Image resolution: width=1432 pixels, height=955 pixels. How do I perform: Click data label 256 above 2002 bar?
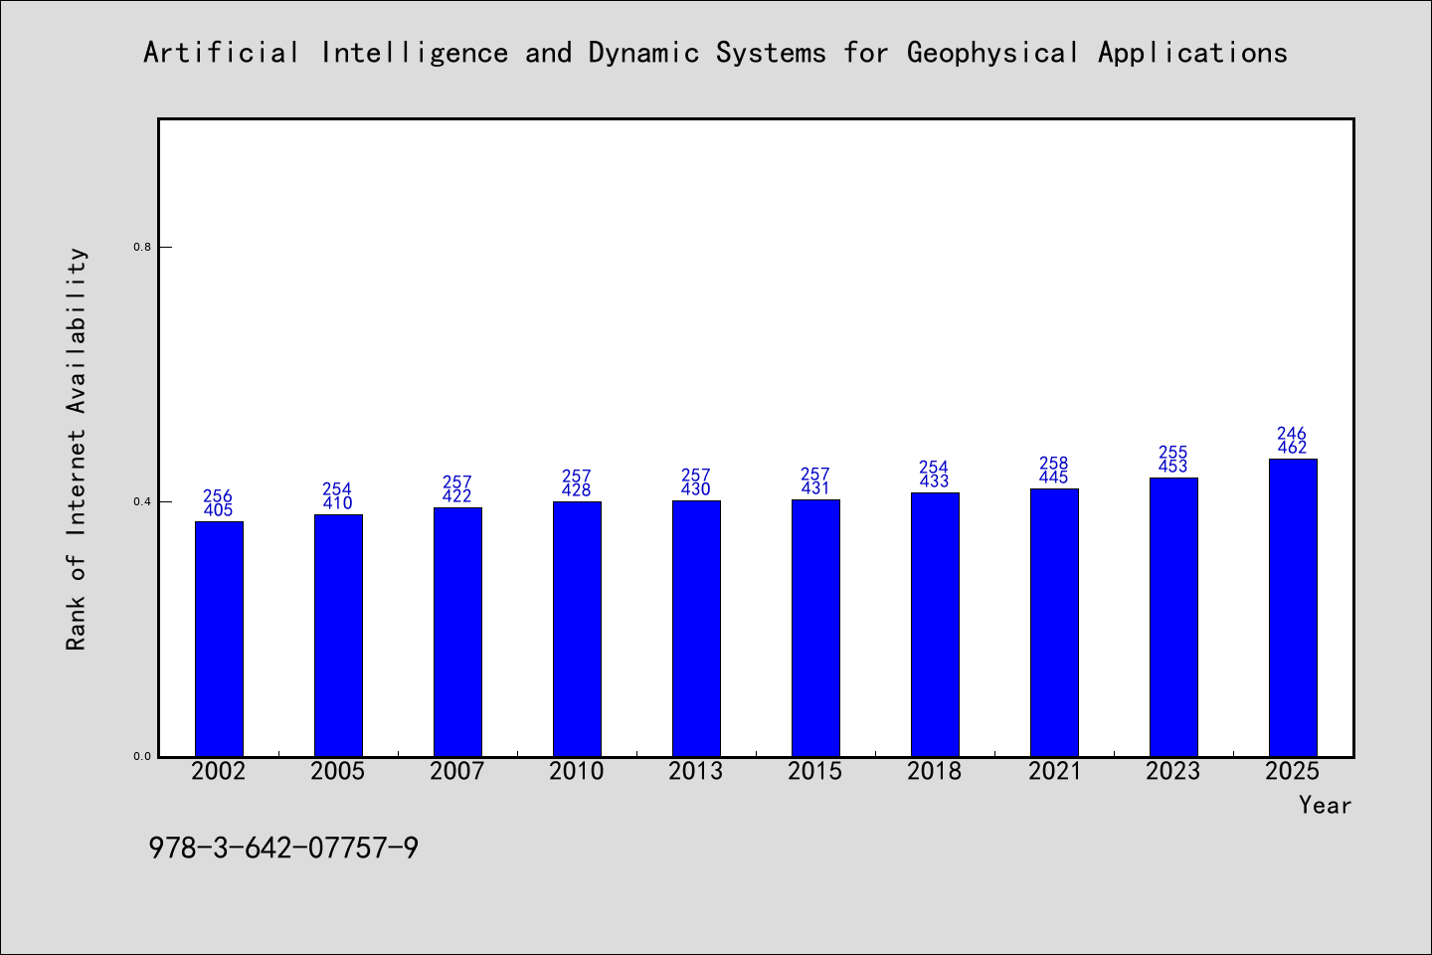[219, 496]
